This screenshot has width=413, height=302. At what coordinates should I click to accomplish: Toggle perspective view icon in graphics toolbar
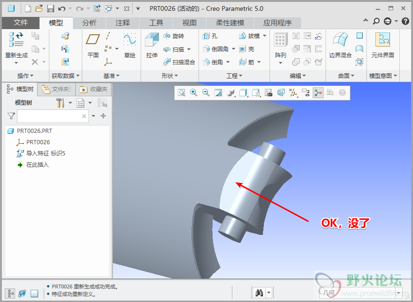[281, 93]
